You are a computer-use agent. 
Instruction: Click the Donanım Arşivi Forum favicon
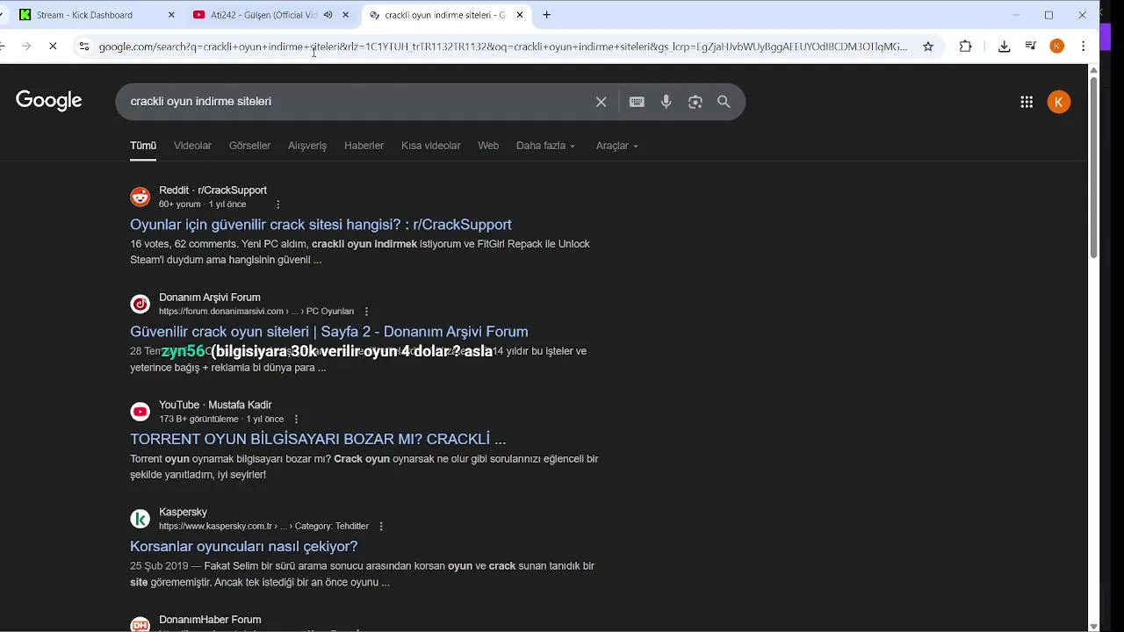[140, 304]
